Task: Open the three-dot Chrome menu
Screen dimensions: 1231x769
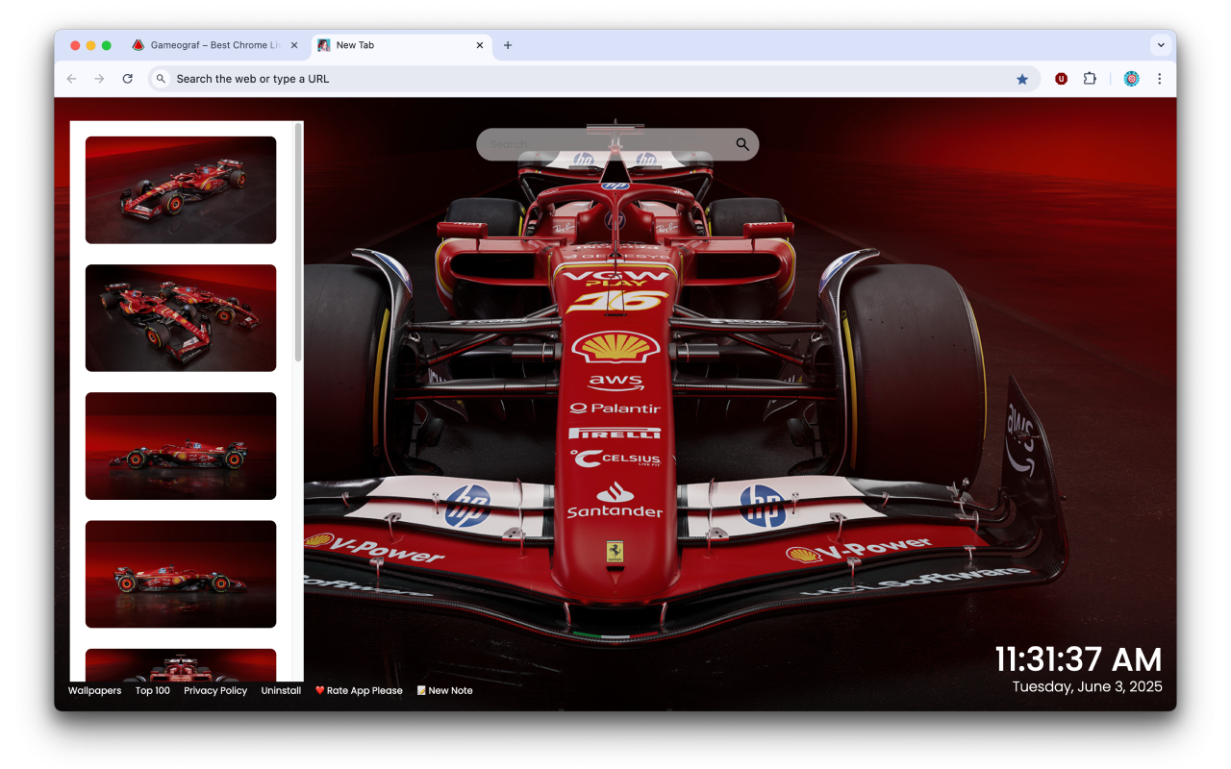Action: pyautogui.click(x=1160, y=78)
